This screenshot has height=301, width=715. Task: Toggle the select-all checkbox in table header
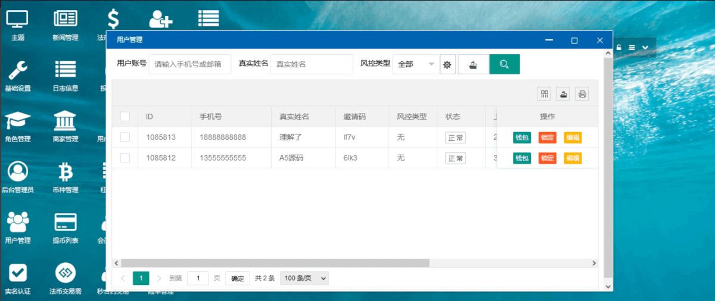click(125, 117)
